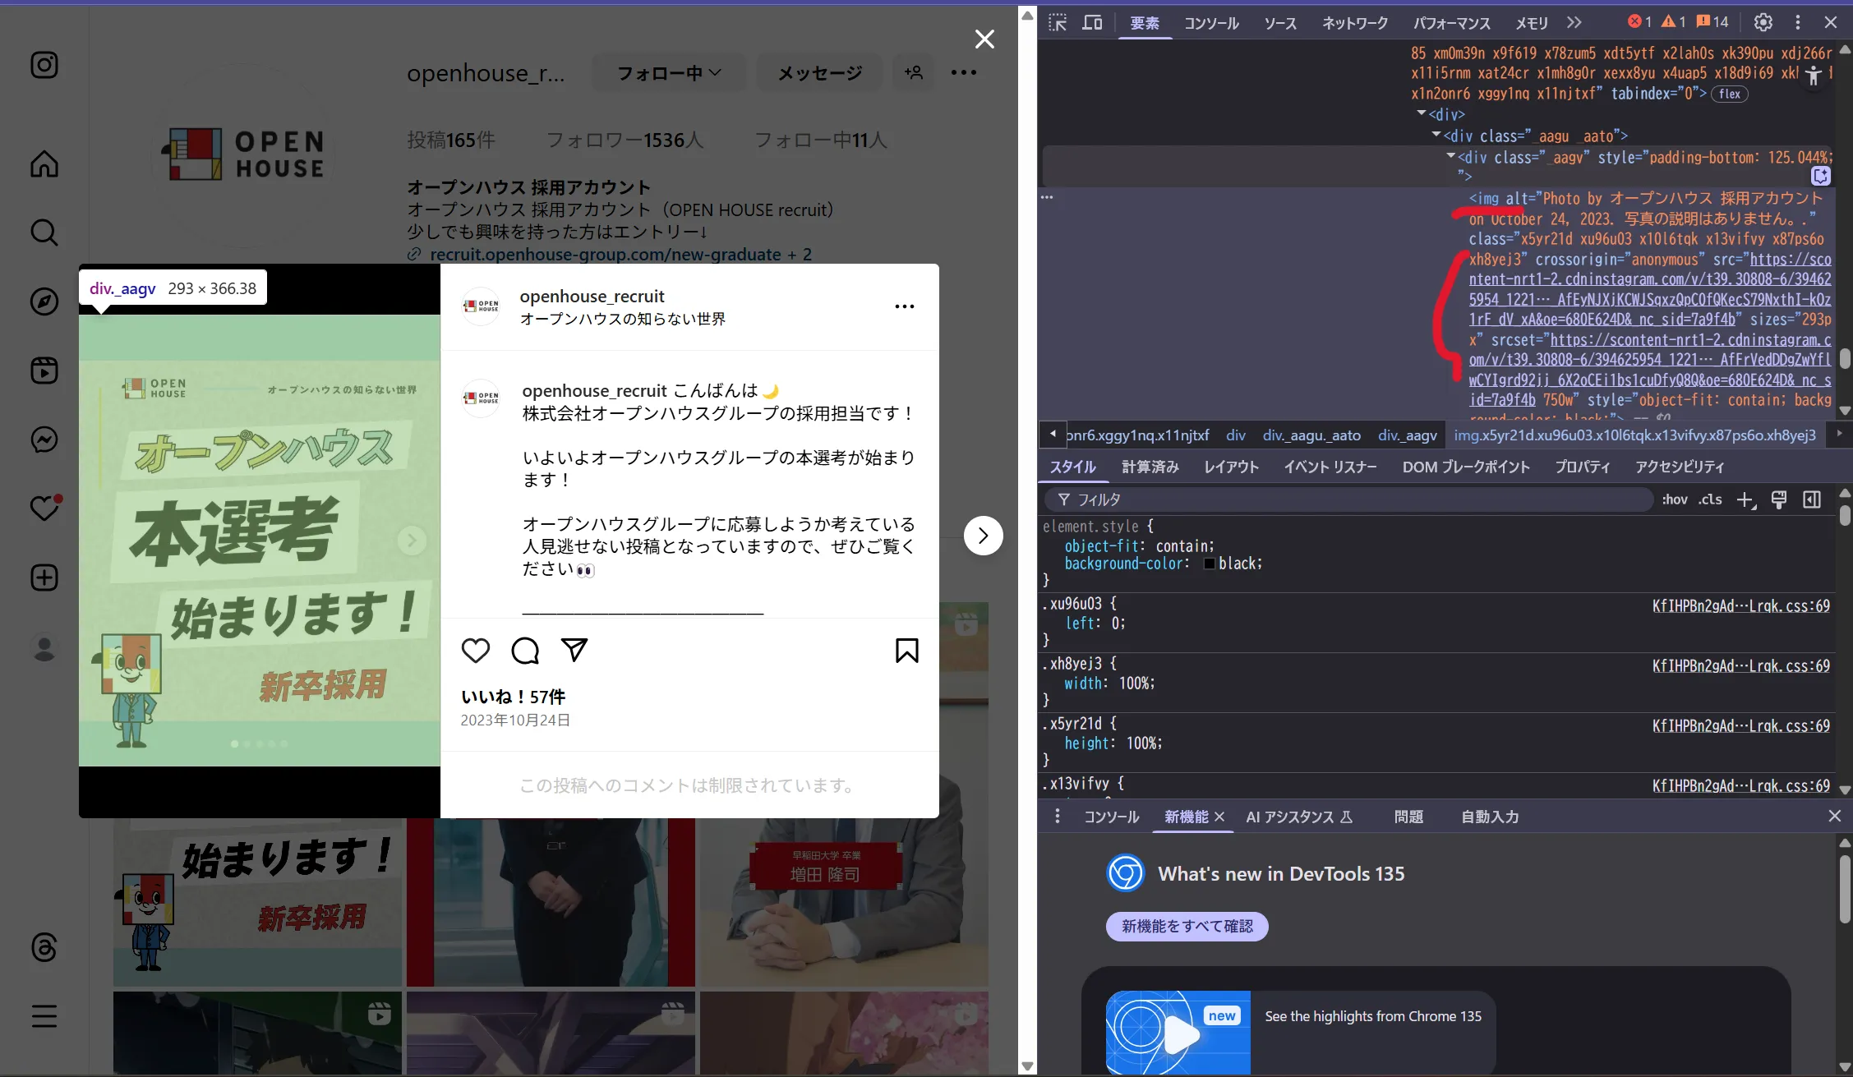The image size is (1853, 1077).
Task: Open イベント リスナー tab
Action: pyautogui.click(x=1330, y=467)
